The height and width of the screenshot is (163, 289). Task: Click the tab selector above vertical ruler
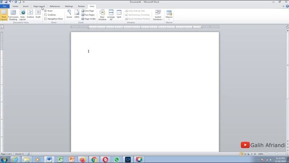pos(2,27)
